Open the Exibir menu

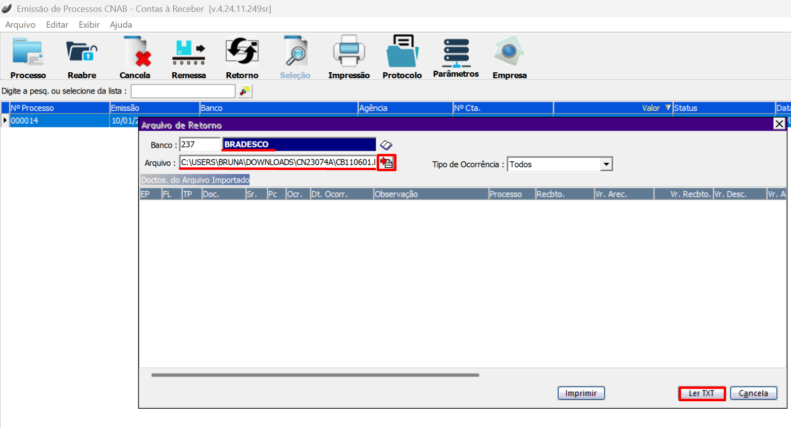coord(89,25)
